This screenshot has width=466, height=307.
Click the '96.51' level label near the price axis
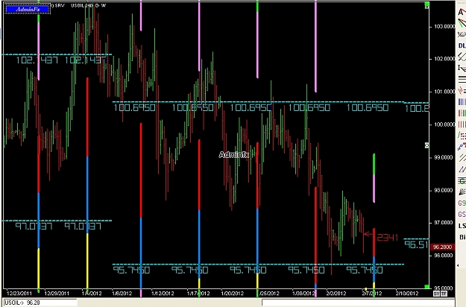point(416,244)
